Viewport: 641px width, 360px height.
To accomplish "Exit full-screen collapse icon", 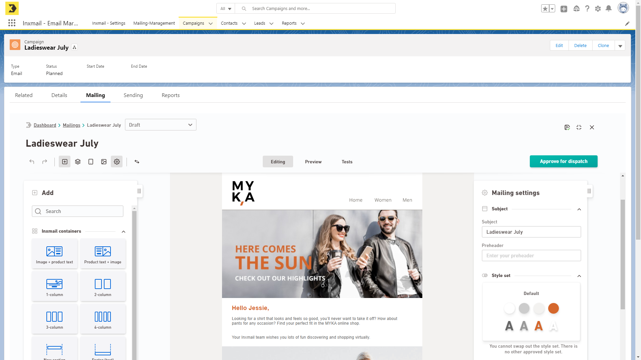I will coord(579,127).
